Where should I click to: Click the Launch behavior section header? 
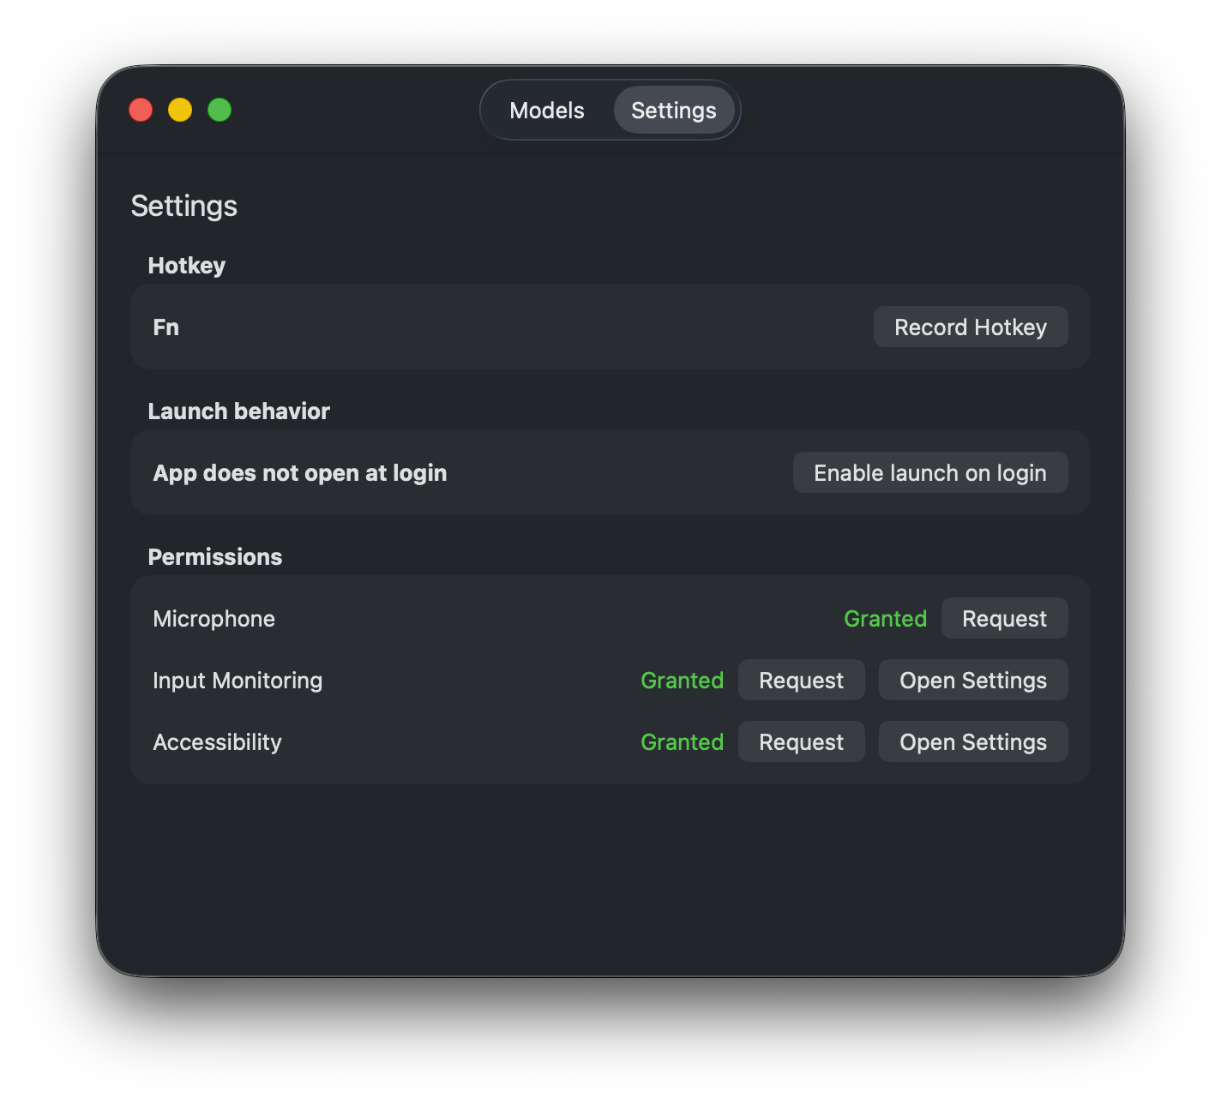pos(239,411)
